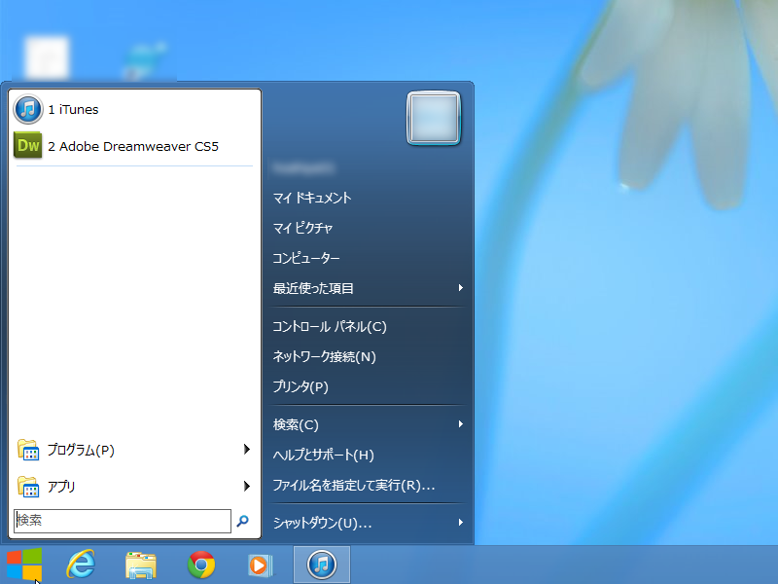The image size is (778, 584).
Task: Select '2 Adobe Dreamweaver CS5' text entry
Action: tap(133, 147)
